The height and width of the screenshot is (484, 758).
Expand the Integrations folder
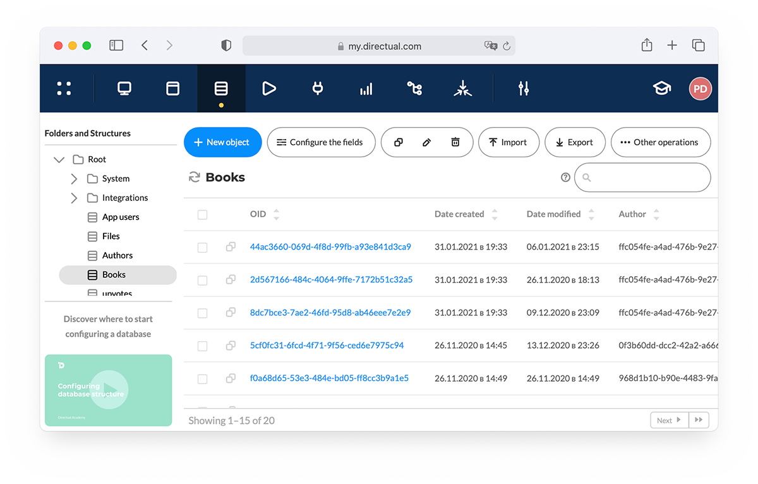coord(74,198)
